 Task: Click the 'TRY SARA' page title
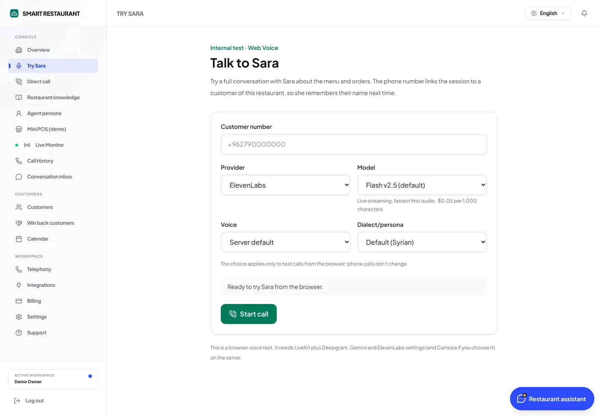click(130, 14)
